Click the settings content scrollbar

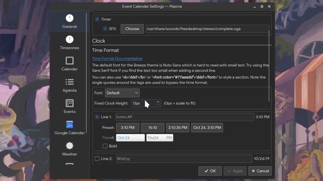coord(269,66)
